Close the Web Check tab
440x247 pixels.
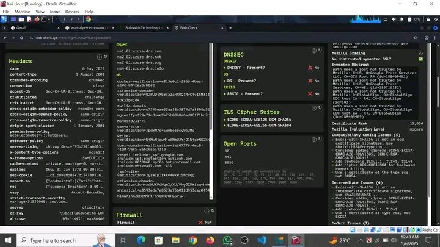click(222, 28)
